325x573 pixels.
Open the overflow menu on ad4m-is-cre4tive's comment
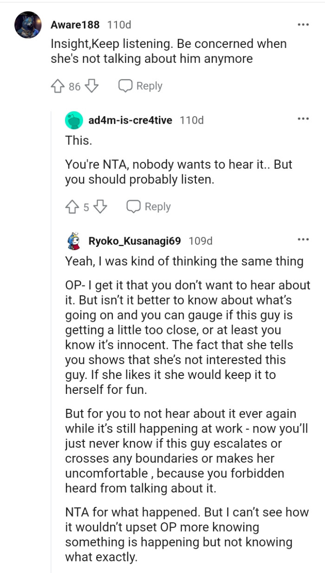303,118
